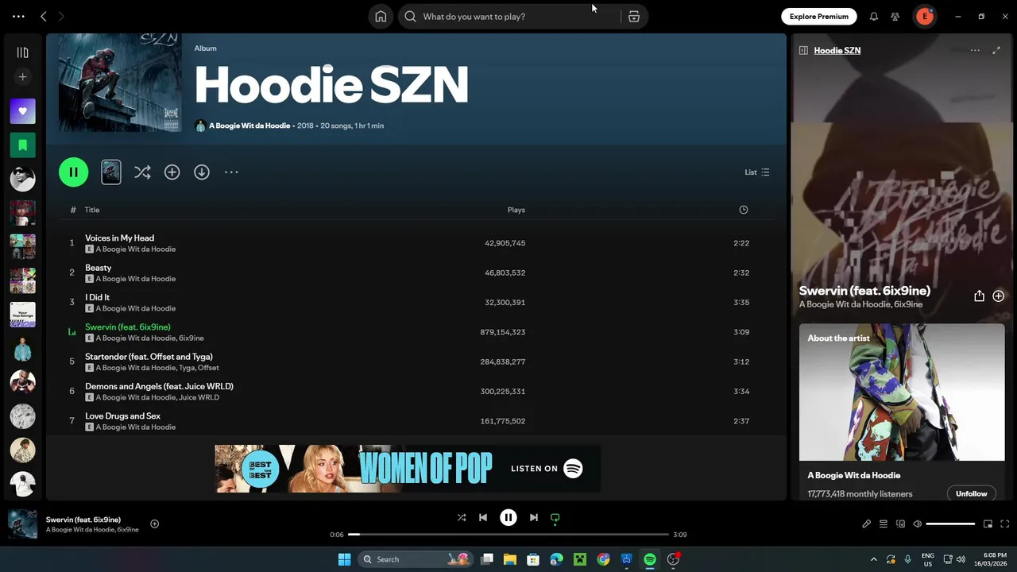The width and height of the screenshot is (1017, 572).
Task: Select Startender (feat. Offset and Tyga)
Action: click(149, 357)
